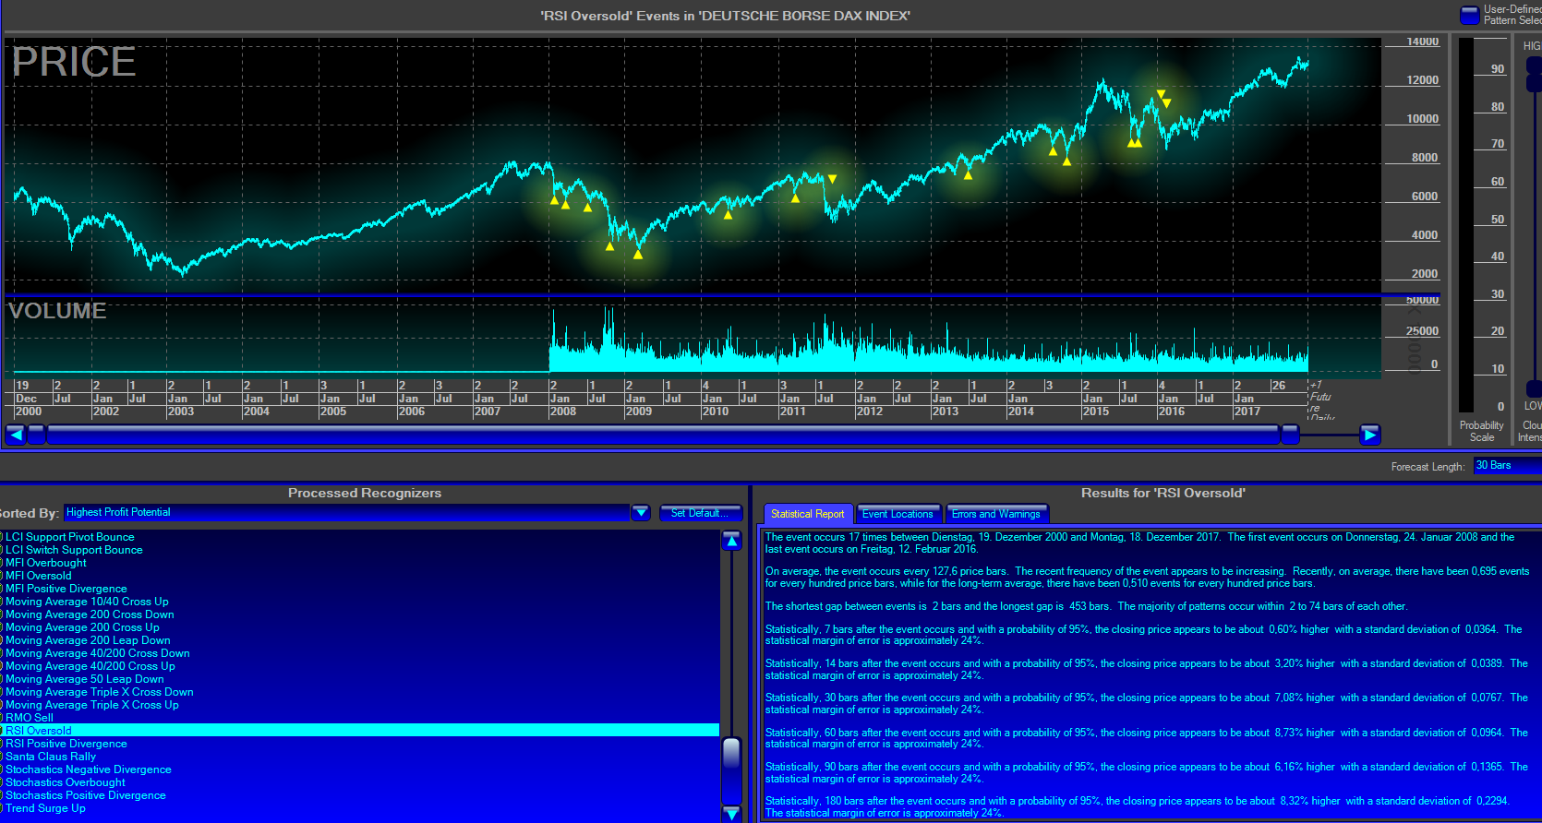Show the Errors and Warnings tab
The width and height of the screenshot is (1542, 823).
(x=996, y=514)
